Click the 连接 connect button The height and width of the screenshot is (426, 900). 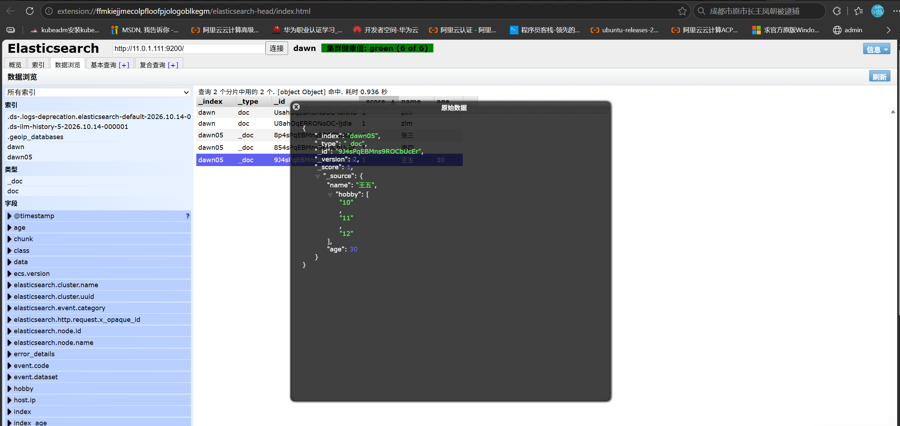pyautogui.click(x=276, y=49)
